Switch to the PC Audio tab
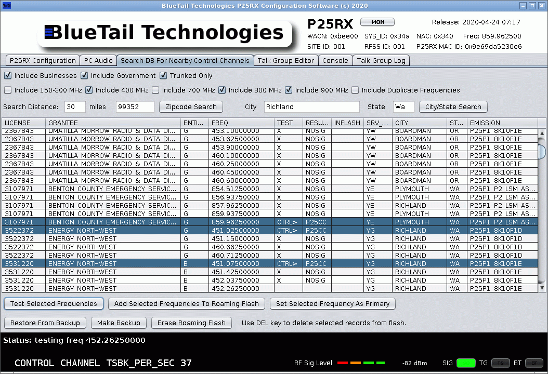 tap(98, 60)
